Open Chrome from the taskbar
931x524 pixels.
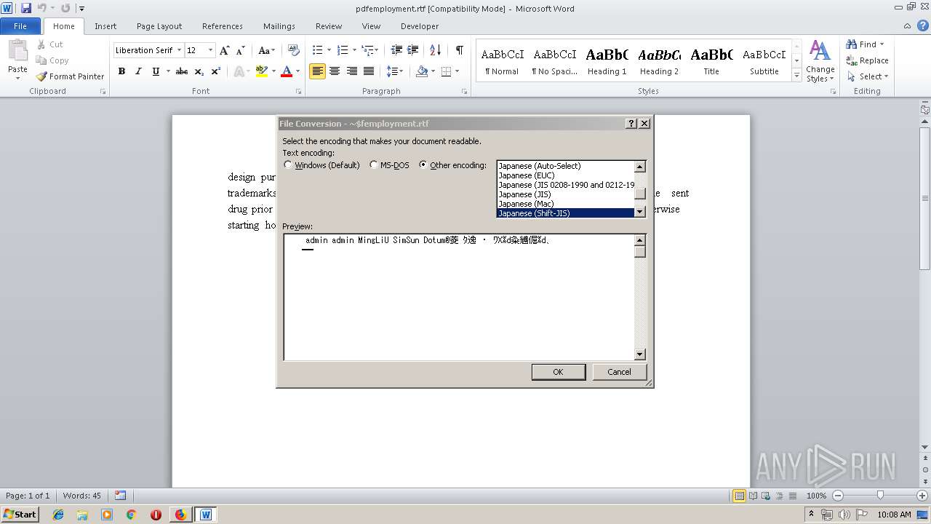[x=131, y=515]
